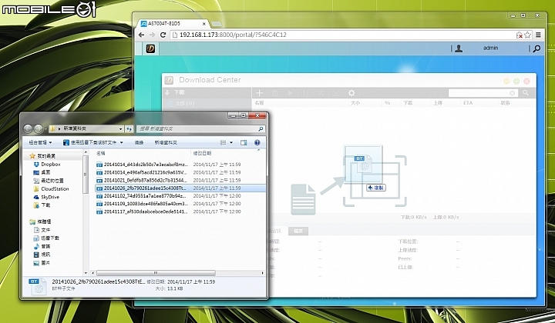Click the move-to-bottom icon in Download Center

point(336,93)
